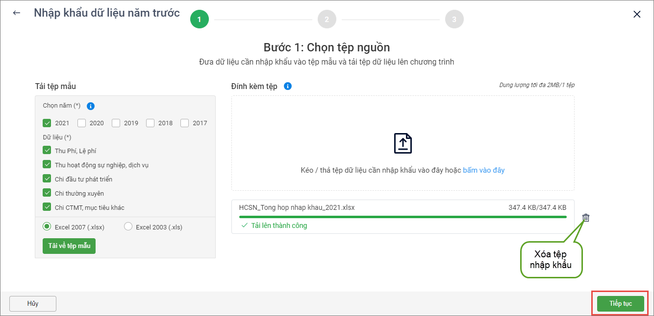The height and width of the screenshot is (316, 654).
Task: Close the import dialog with X icon
Action: 637,14
